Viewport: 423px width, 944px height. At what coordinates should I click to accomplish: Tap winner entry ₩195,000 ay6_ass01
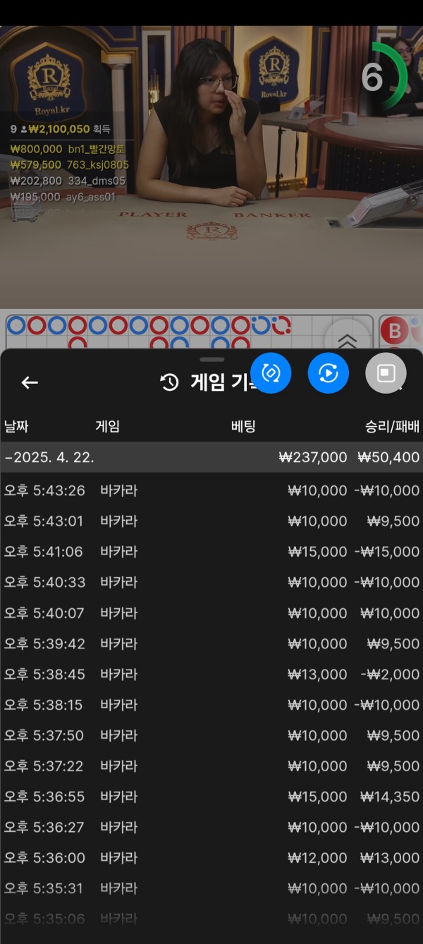pyautogui.click(x=63, y=197)
